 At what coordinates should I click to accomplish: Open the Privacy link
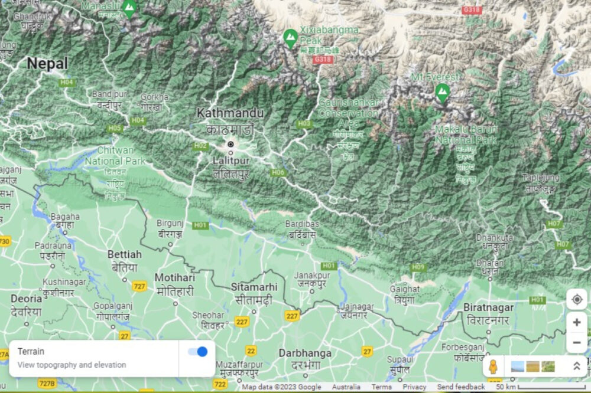point(414,387)
